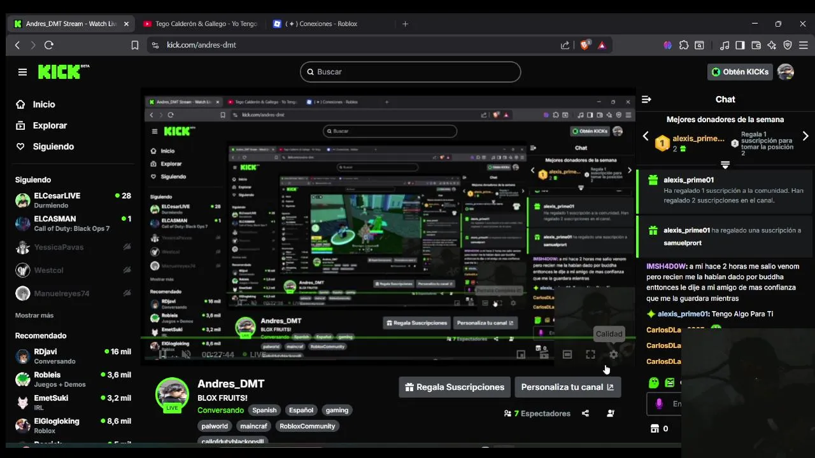Image resolution: width=815 pixels, height=458 pixels.
Task: Open recommended Robleis channel
Action: (73, 379)
